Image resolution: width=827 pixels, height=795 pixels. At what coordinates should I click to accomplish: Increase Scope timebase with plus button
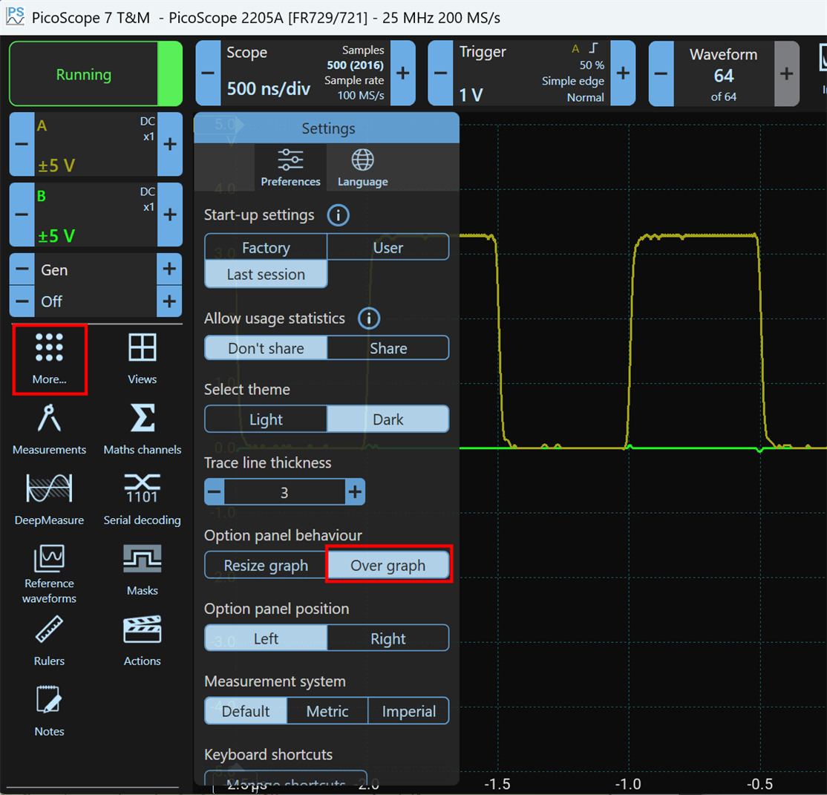(403, 73)
